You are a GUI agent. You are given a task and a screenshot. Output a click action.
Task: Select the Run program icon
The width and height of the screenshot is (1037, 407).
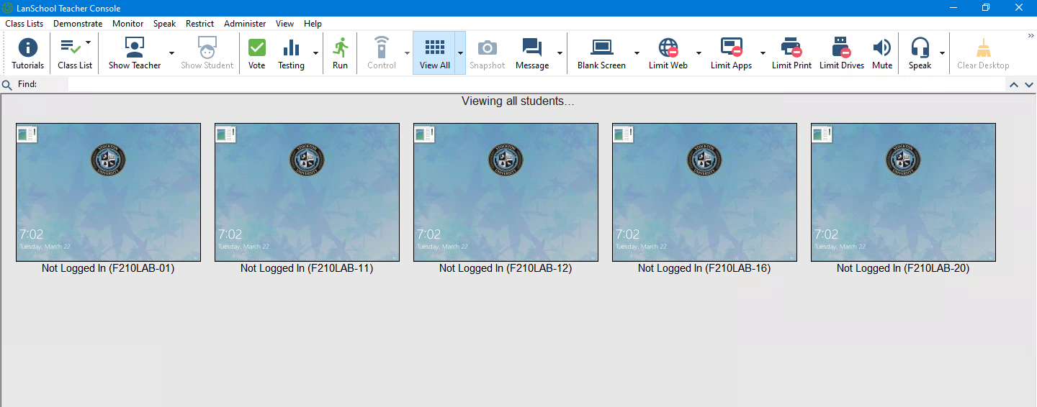(340, 53)
